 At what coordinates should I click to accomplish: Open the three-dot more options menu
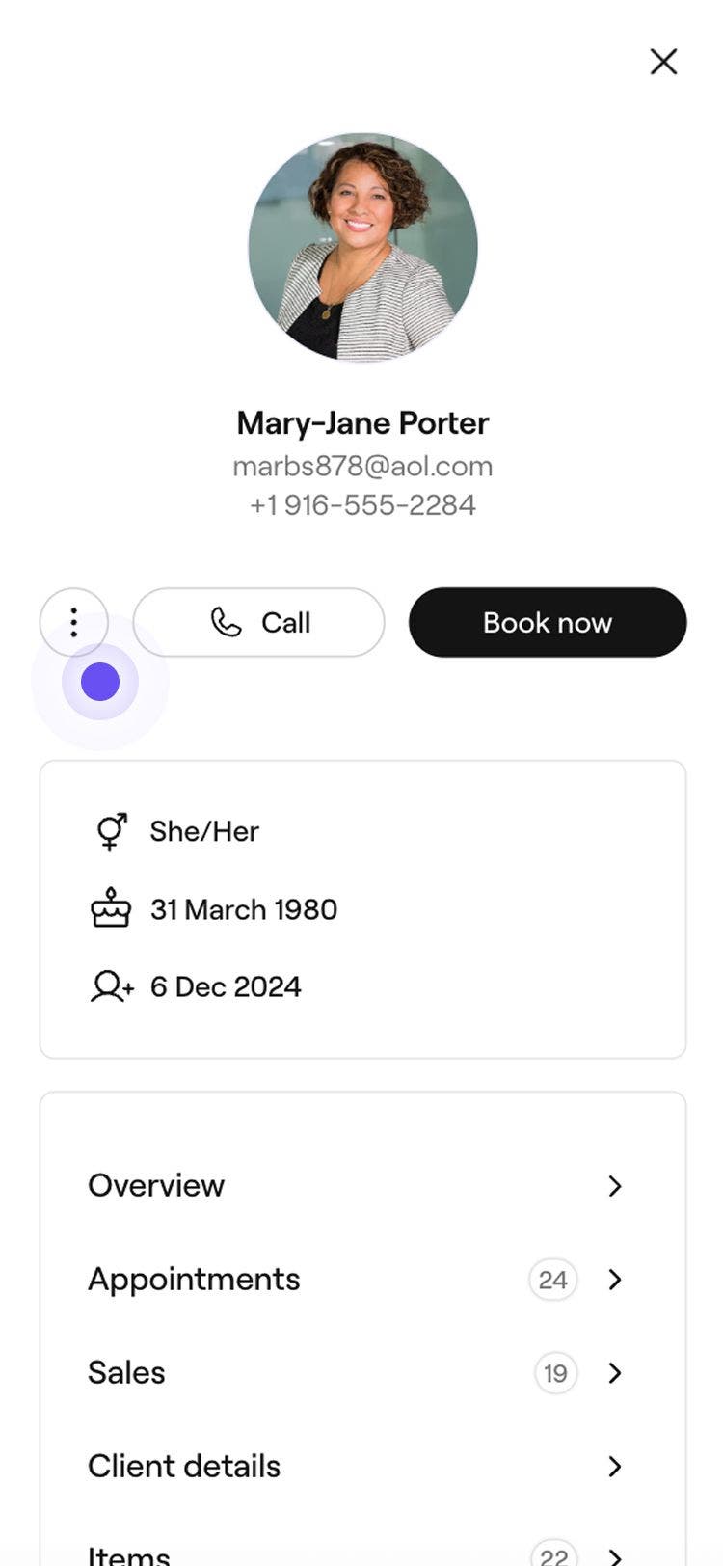74,622
